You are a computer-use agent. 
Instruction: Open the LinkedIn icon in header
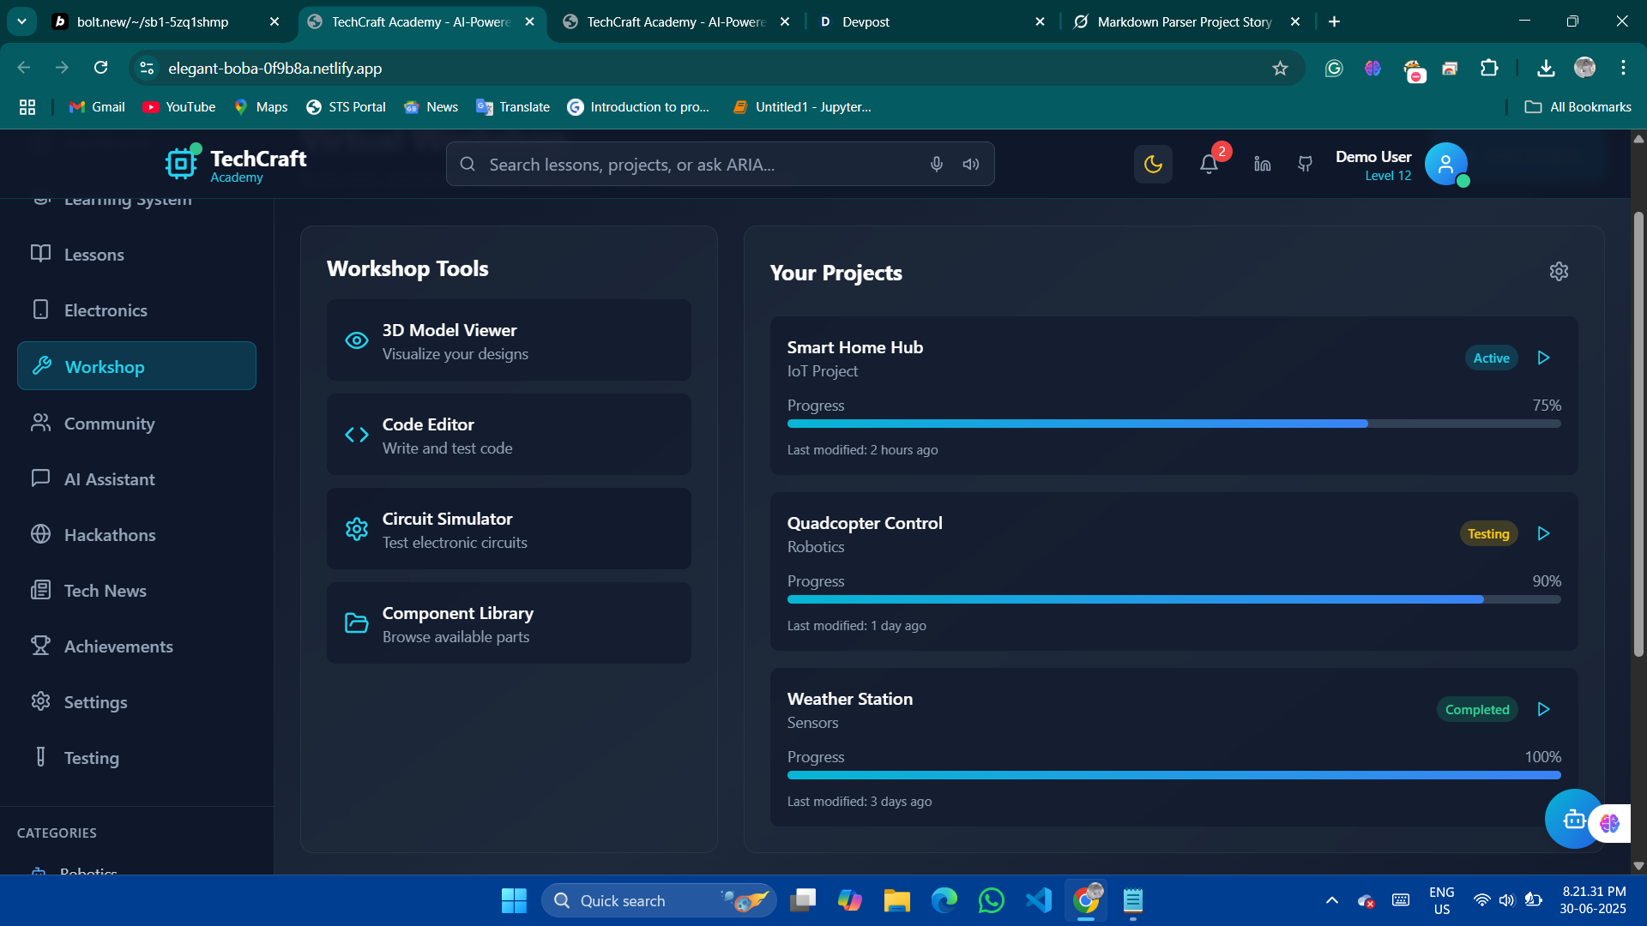coord(1262,164)
